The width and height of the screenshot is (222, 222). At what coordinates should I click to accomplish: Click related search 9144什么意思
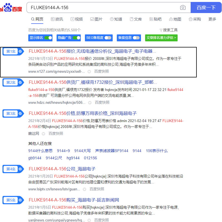tap(40, 151)
